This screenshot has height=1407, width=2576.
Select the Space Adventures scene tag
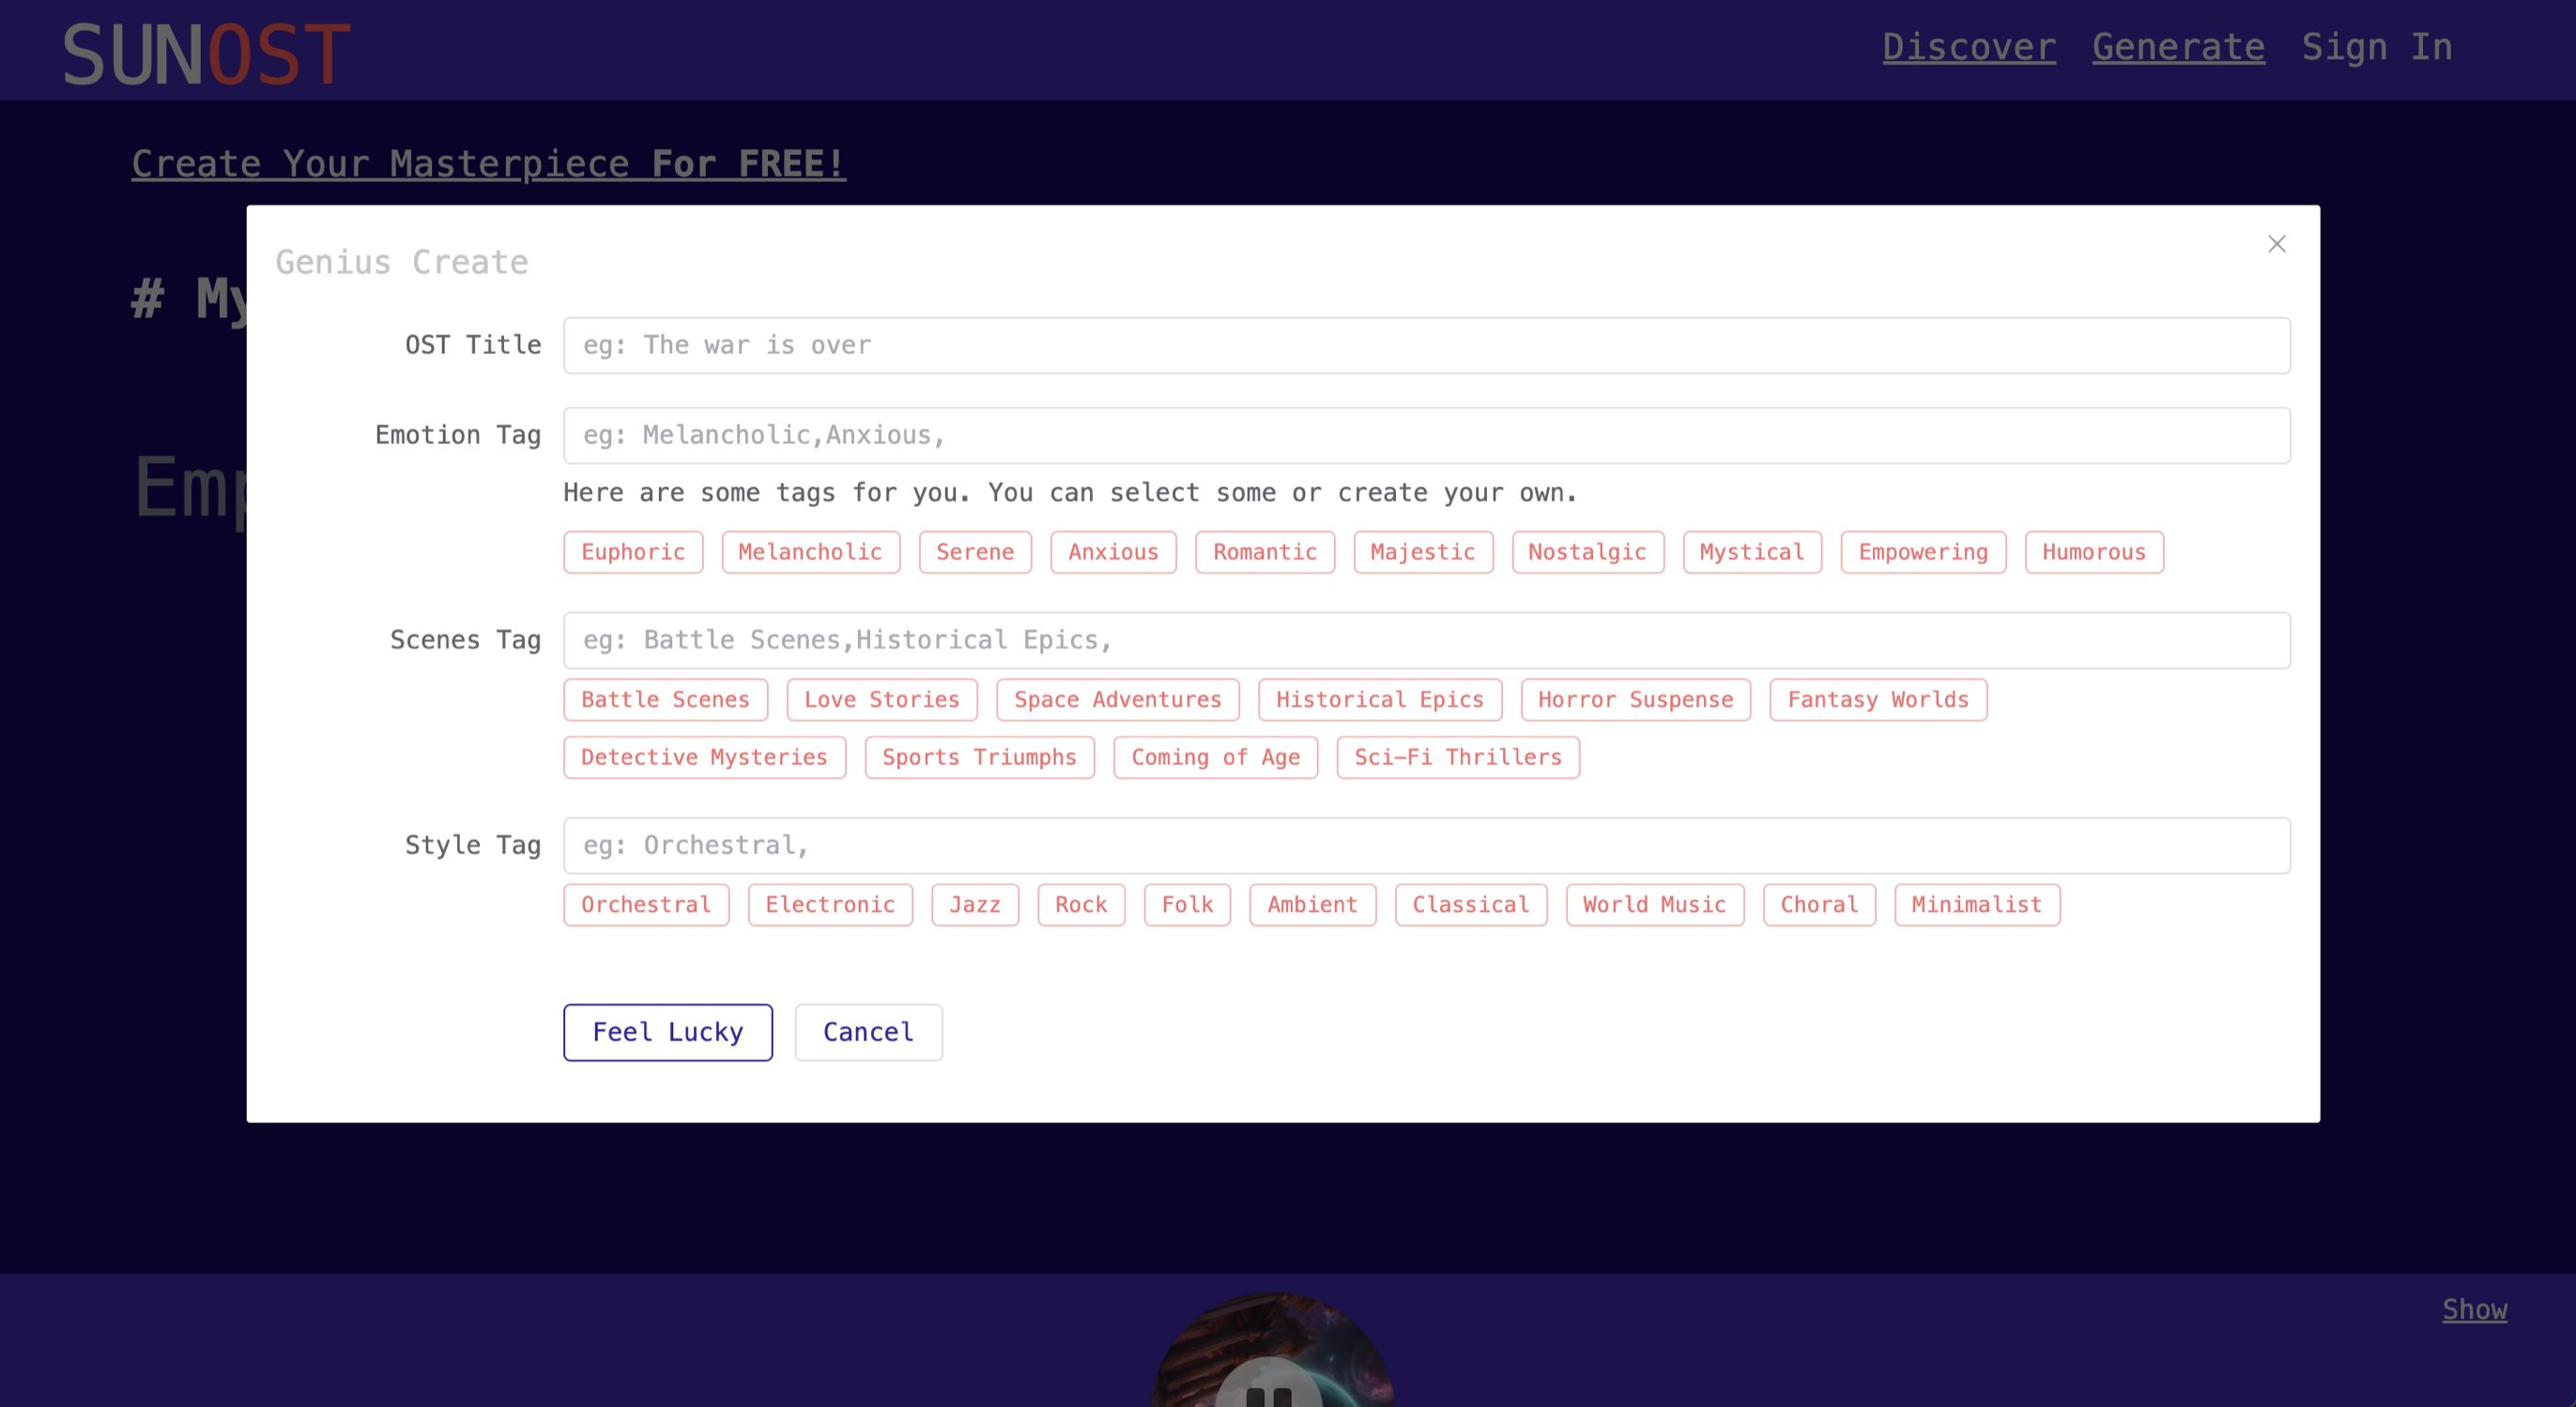[x=1117, y=700]
